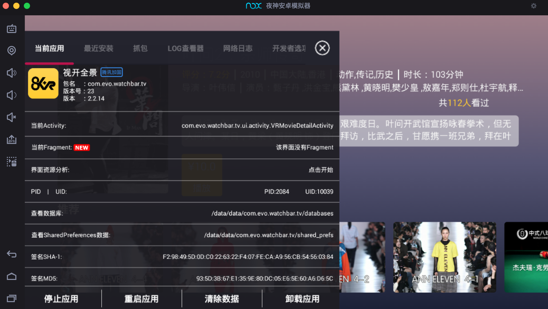Click the UID:10039 value
Screen dimensions: 548x309
[x=319, y=191]
